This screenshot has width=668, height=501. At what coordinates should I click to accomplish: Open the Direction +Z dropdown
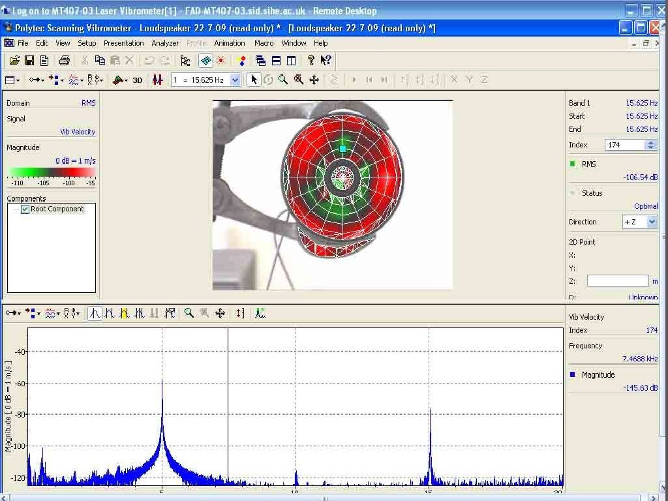coord(651,222)
